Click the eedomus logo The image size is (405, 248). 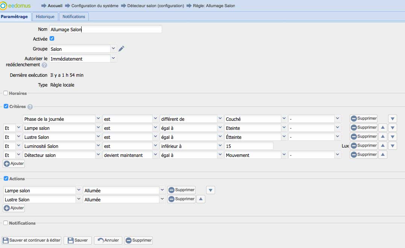click(x=15, y=5)
